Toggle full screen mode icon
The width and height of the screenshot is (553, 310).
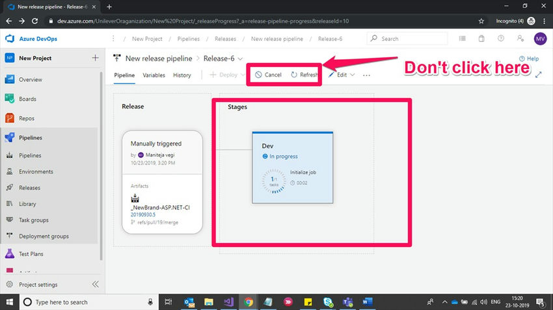tap(538, 75)
